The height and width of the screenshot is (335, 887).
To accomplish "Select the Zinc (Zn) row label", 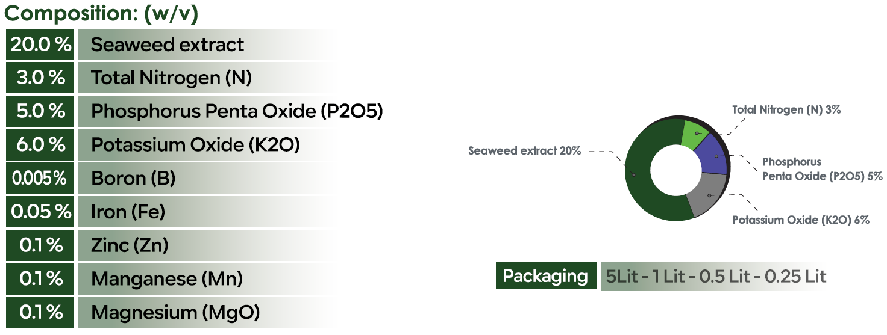I will [130, 245].
